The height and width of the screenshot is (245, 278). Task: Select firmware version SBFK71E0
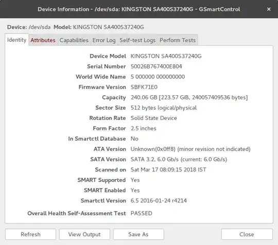point(144,87)
